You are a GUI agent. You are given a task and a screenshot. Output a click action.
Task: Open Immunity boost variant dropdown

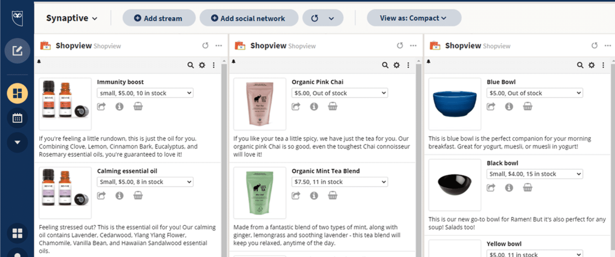point(145,93)
